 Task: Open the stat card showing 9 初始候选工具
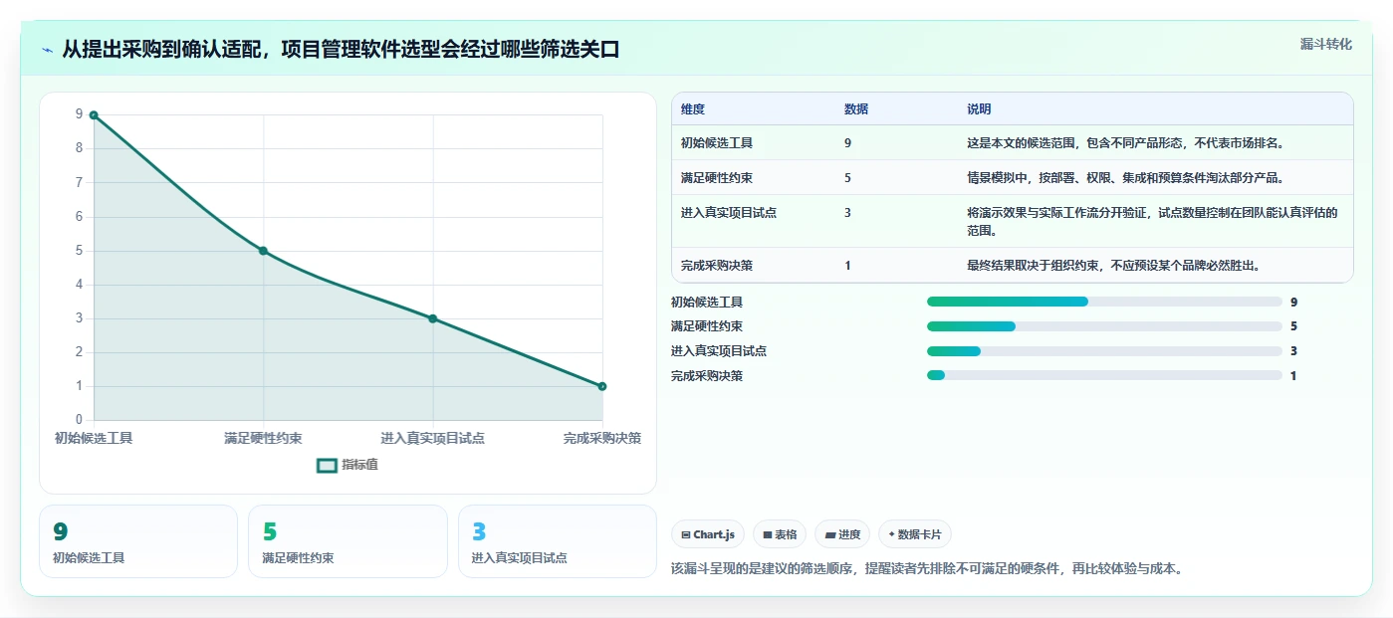pyautogui.click(x=138, y=541)
